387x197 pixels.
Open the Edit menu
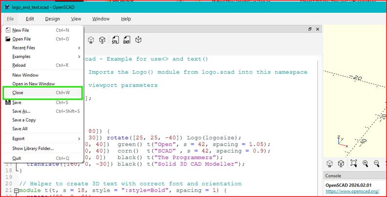pyautogui.click(x=30, y=19)
